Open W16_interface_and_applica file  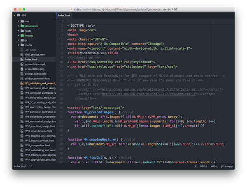pos(40,155)
